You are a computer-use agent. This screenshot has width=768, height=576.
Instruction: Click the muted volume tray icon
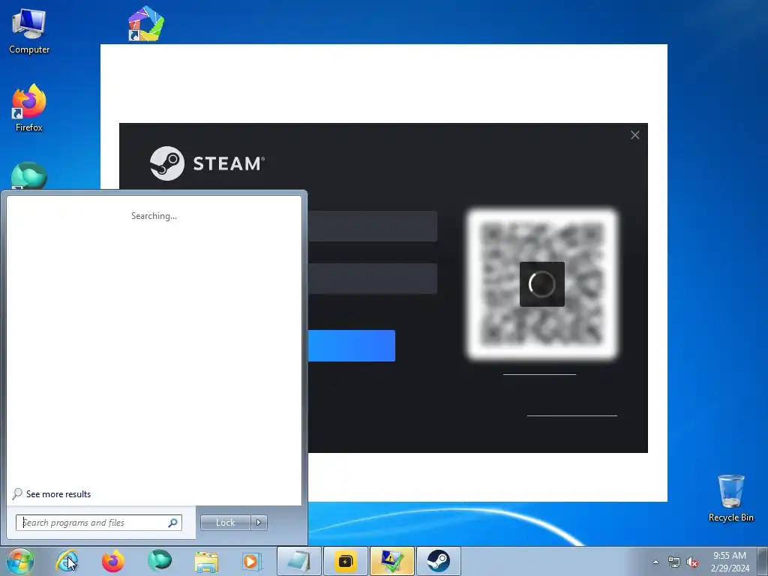click(x=692, y=562)
